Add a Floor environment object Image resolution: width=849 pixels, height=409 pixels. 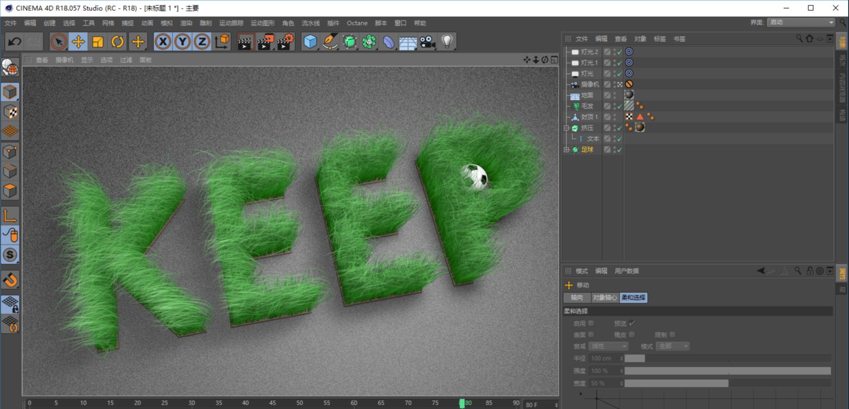pyautogui.click(x=408, y=42)
